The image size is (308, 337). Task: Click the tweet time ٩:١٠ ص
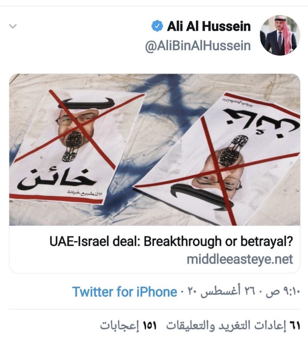pos(283,292)
